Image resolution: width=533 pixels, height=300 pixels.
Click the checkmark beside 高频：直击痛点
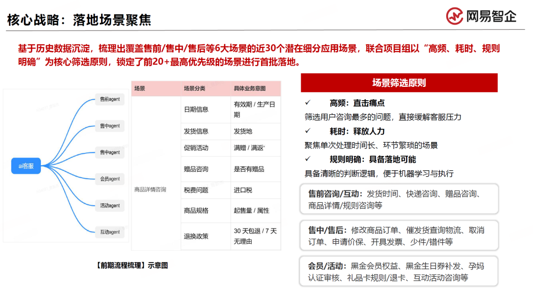click(x=307, y=103)
